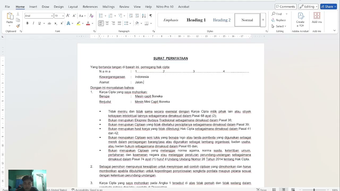Image resolution: width=340 pixels, height=191 pixels.
Task: Switch to the Insert tab
Action: [33, 7]
